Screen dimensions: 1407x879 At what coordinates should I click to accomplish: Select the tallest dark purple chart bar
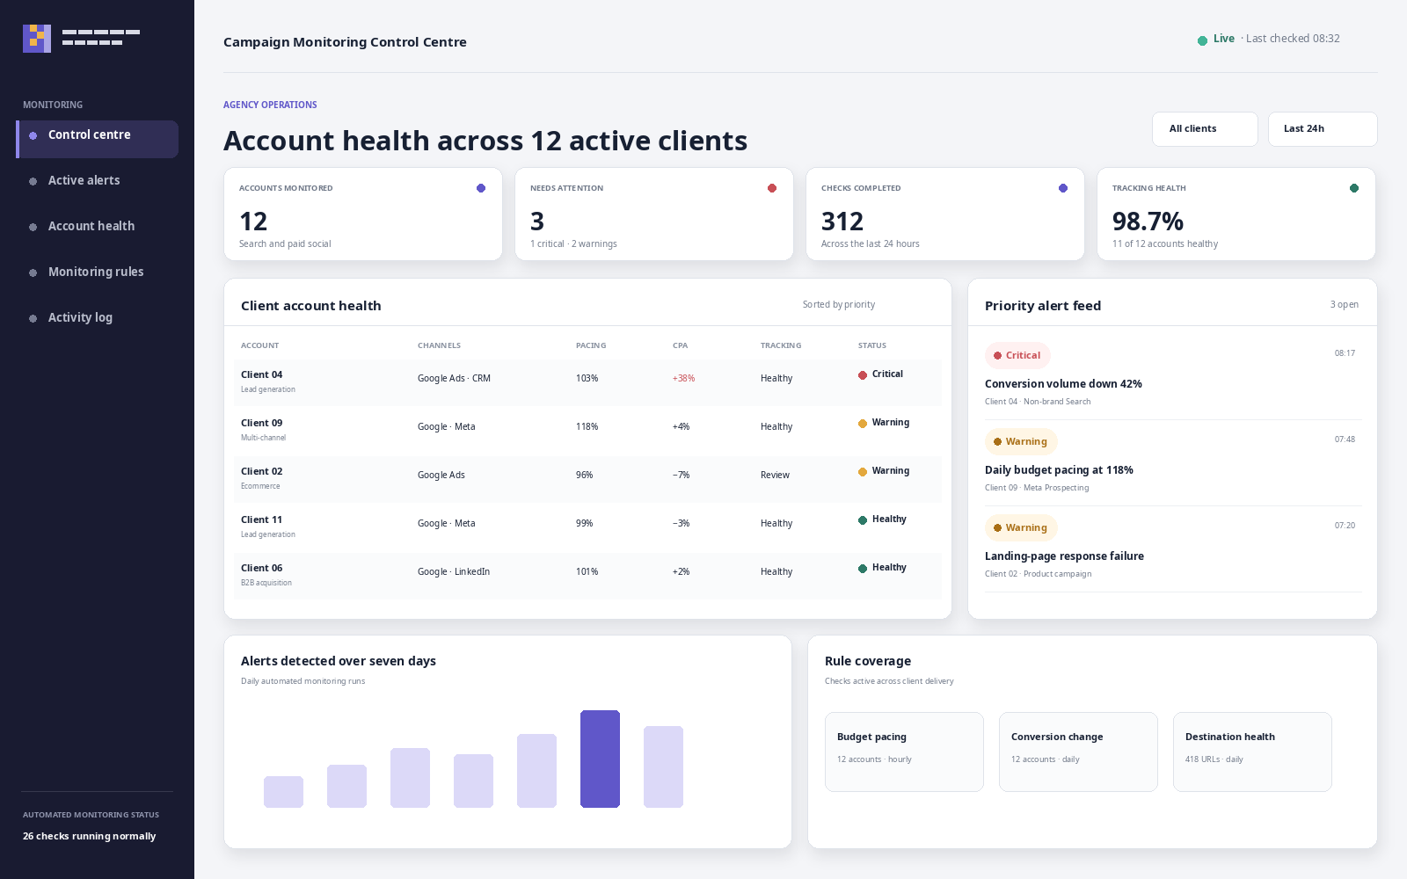click(x=600, y=759)
